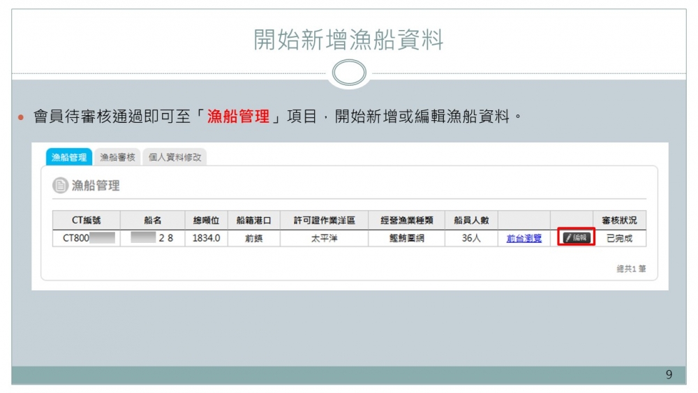698x393 pixels.
Task: Click the 船名 column header
Action: click(x=152, y=220)
